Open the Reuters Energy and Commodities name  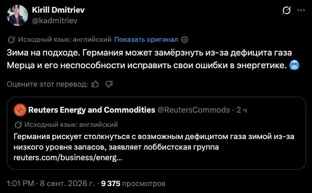pos(91,110)
